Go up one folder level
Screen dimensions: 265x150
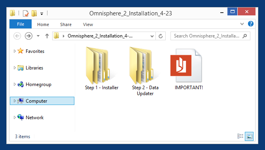click(47, 36)
